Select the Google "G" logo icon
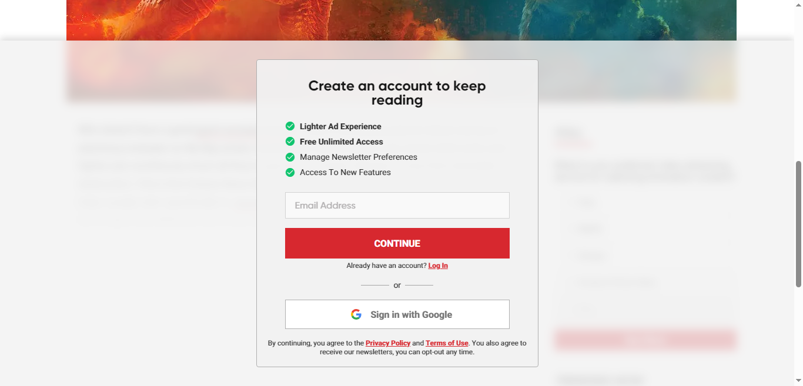Viewport: 803px width, 386px height. pyautogui.click(x=356, y=314)
